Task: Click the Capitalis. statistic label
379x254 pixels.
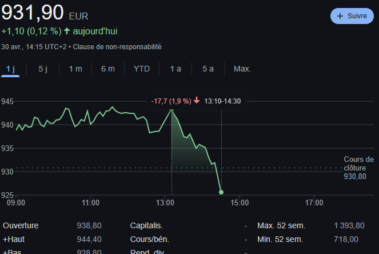Action: 146,225
